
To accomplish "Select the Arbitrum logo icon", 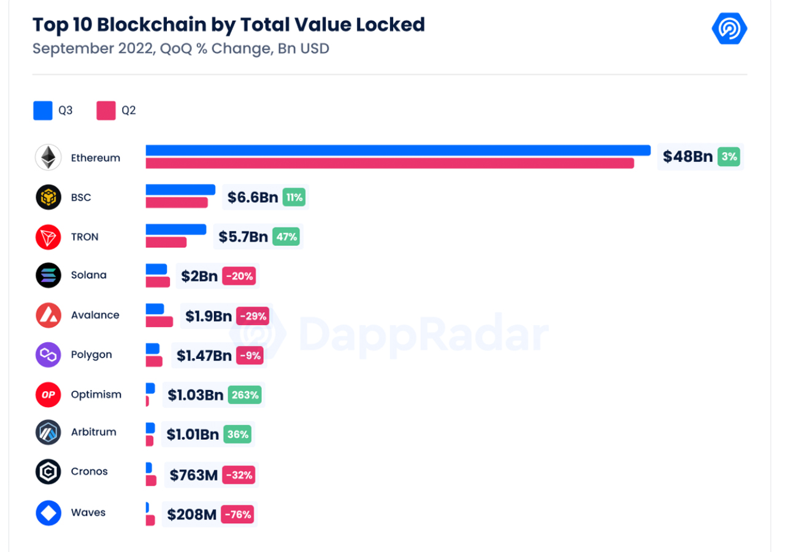I will tap(48, 432).
